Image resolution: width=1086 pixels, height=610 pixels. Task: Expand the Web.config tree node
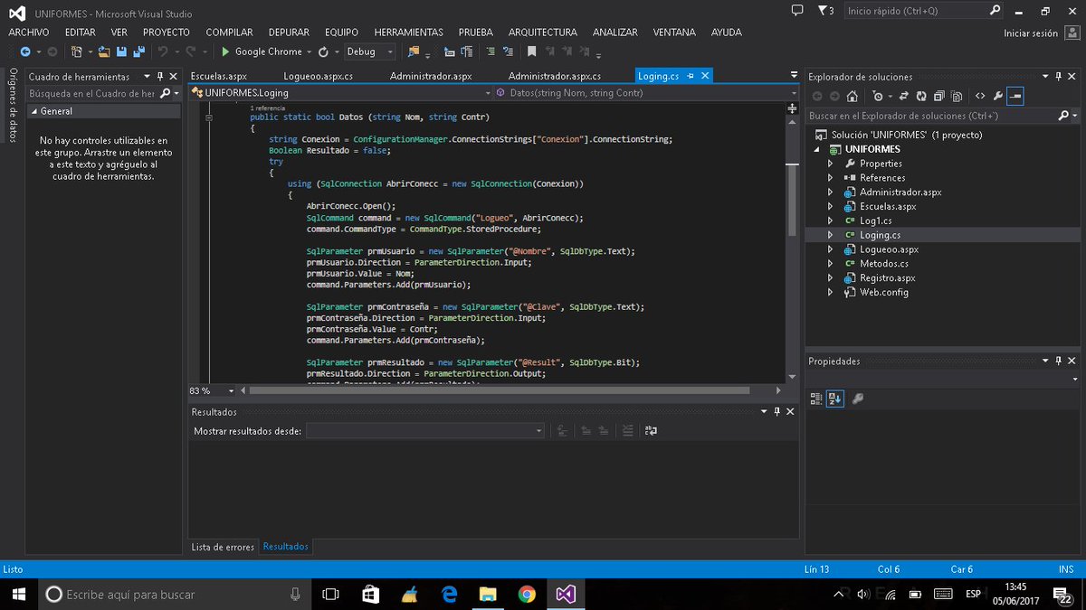tap(830, 292)
